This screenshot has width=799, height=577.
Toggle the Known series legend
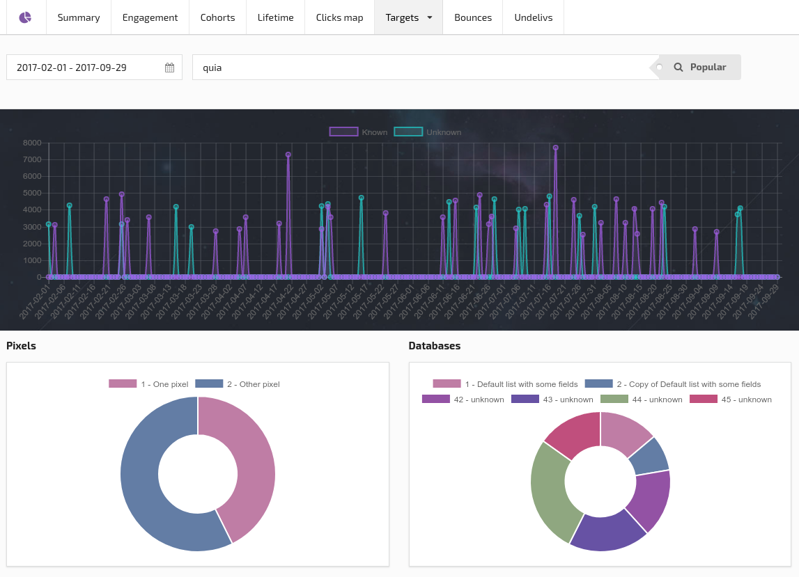(358, 132)
